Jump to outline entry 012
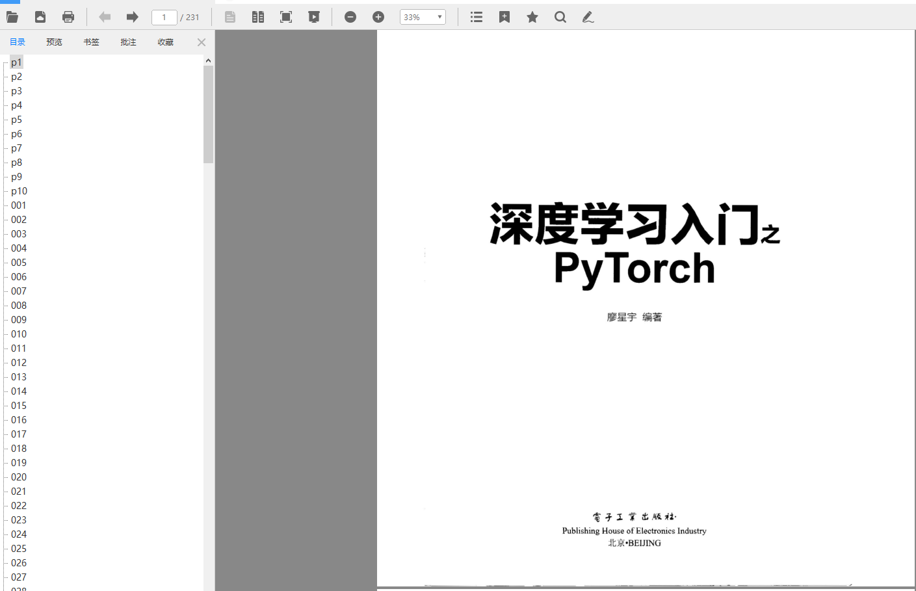Screen dimensions: 916x591 click(19, 363)
